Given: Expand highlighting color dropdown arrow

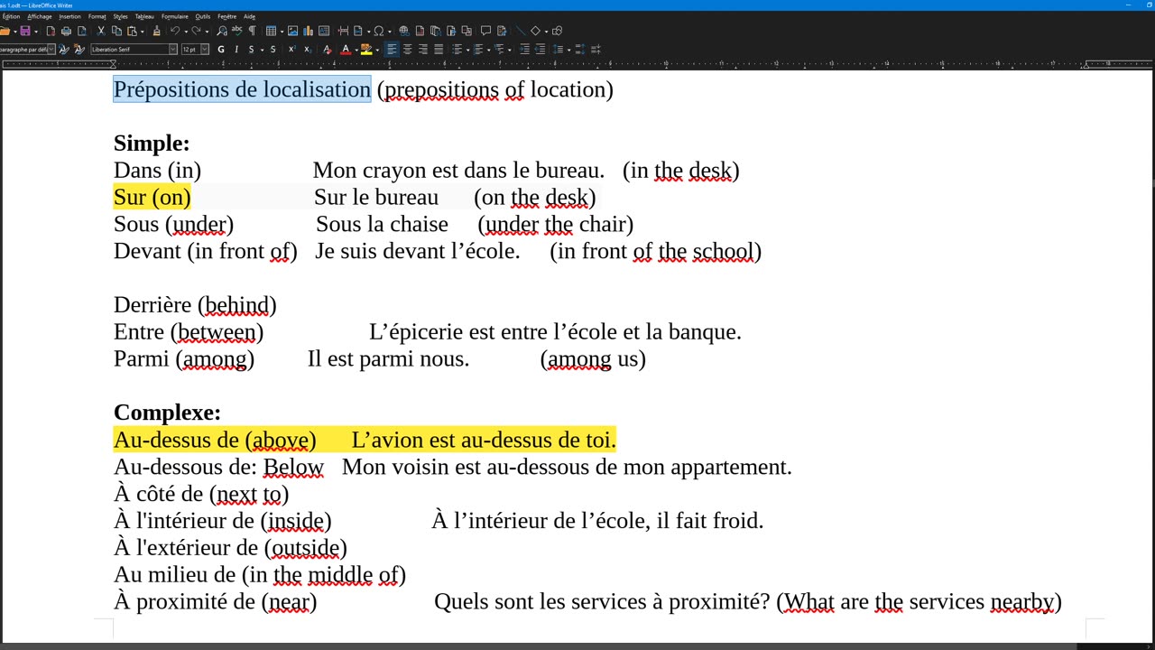Looking at the screenshot, I should pyautogui.click(x=377, y=50).
